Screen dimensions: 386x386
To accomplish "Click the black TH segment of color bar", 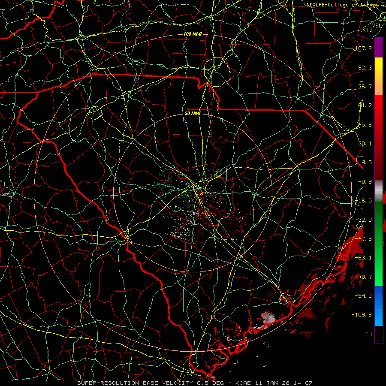I will pyautogui.click(x=379, y=334).
